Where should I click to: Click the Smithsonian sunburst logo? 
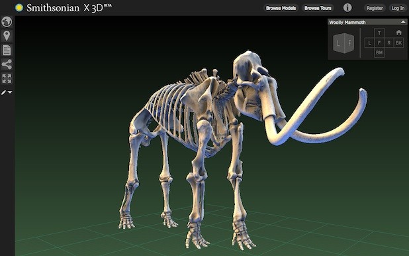(x=19, y=7)
